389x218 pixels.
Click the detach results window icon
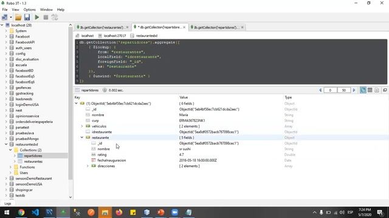(x=385, y=90)
